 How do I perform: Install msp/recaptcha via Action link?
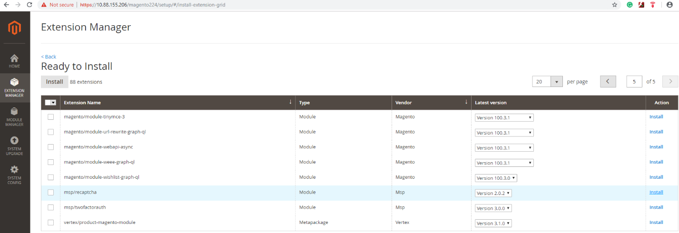point(656,192)
